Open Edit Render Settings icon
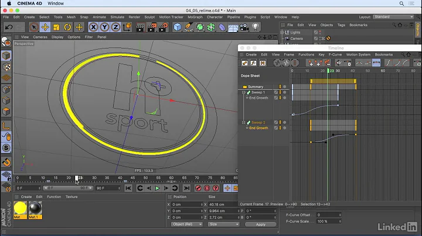422x236 pixels. (x=162, y=27)
